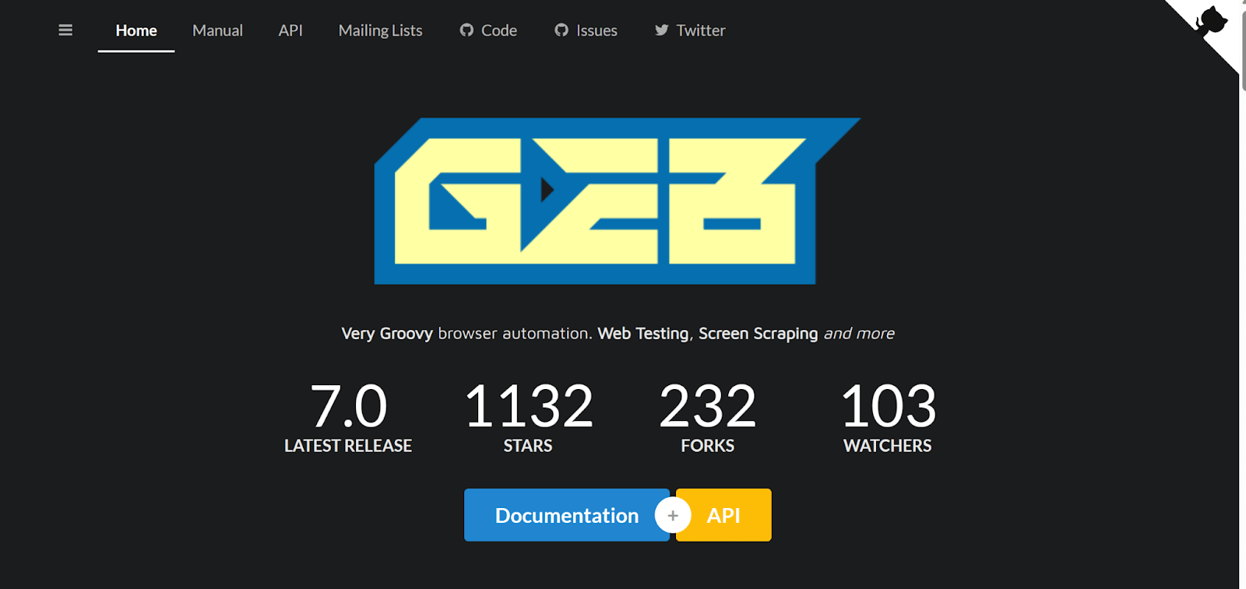Viewport: 1246px width, 589px height.
Task: Click the 1132 stars count
Action: 529,406
